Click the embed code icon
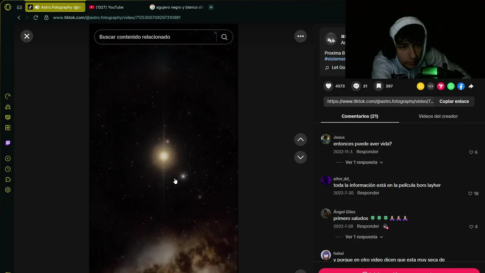The width and height of the screenshot is (485, 273). coord(430,86)
